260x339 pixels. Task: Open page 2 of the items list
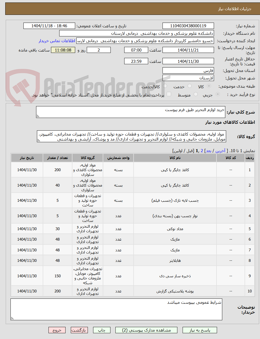coord(202,151)
